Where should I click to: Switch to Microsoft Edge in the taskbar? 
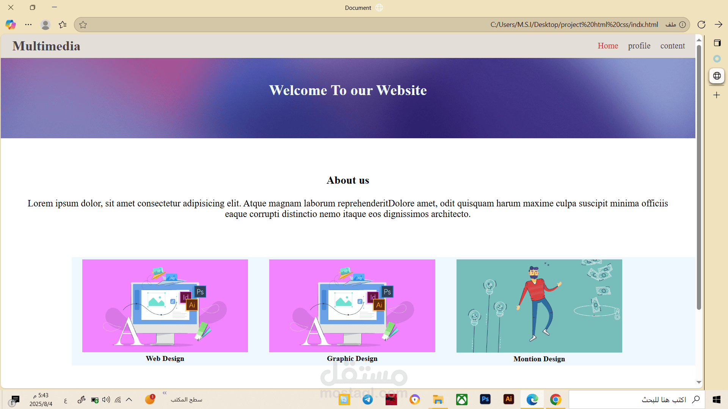coord(532,400)
